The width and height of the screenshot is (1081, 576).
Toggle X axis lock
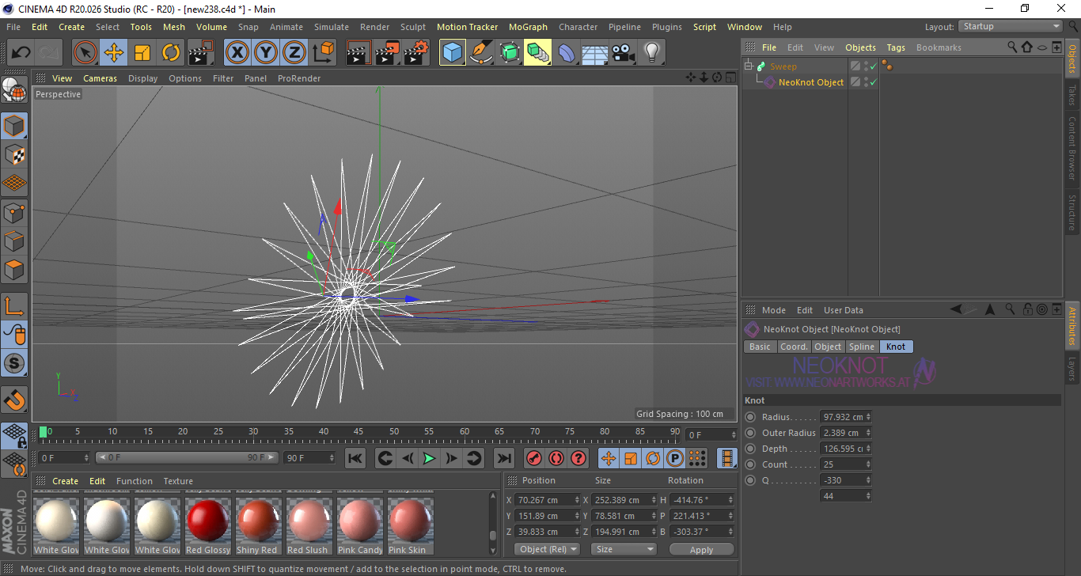[x=237, y=53]
